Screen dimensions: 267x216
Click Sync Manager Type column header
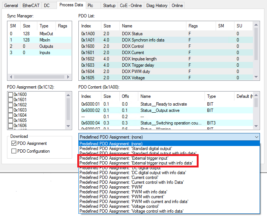[46, 26]
